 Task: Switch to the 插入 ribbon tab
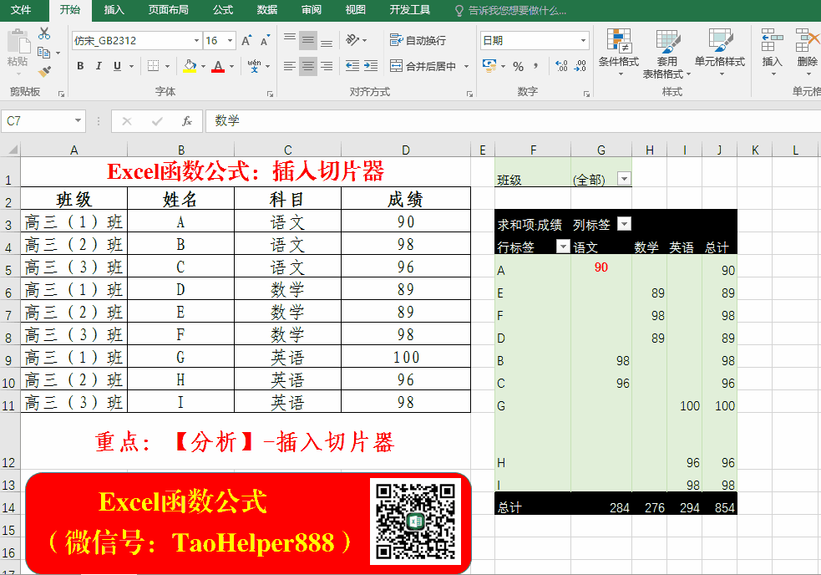click(x=114, y=10)
